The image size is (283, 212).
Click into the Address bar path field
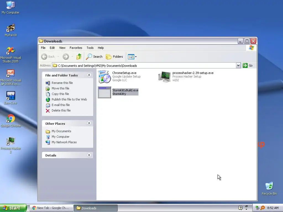pos(144,65)
